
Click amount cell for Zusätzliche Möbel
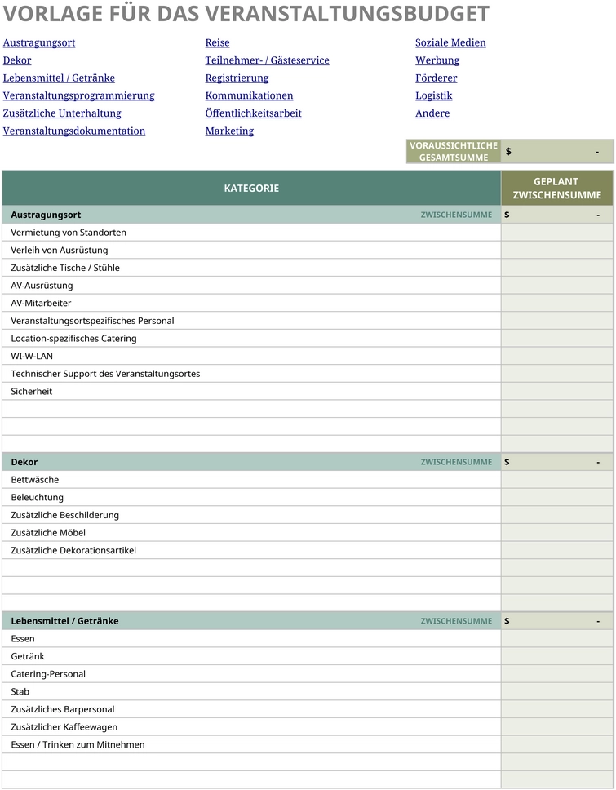click(557, 533)
